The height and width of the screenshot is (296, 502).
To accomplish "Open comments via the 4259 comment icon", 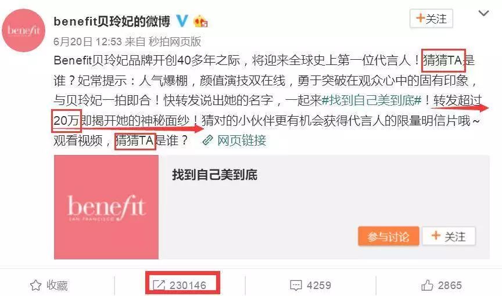I will pyautogui.click(x=296, y=285).
